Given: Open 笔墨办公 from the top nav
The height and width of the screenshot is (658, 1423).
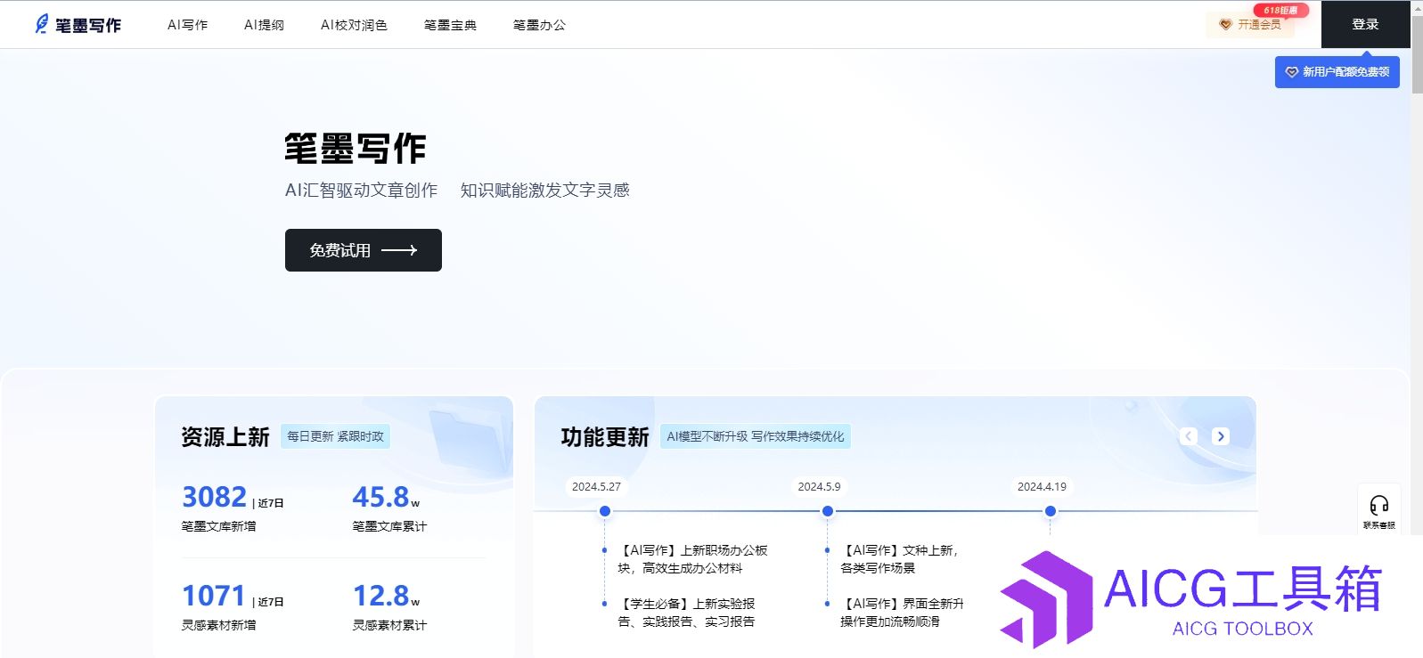Looking at the screenshot, I should click(539, 25).
